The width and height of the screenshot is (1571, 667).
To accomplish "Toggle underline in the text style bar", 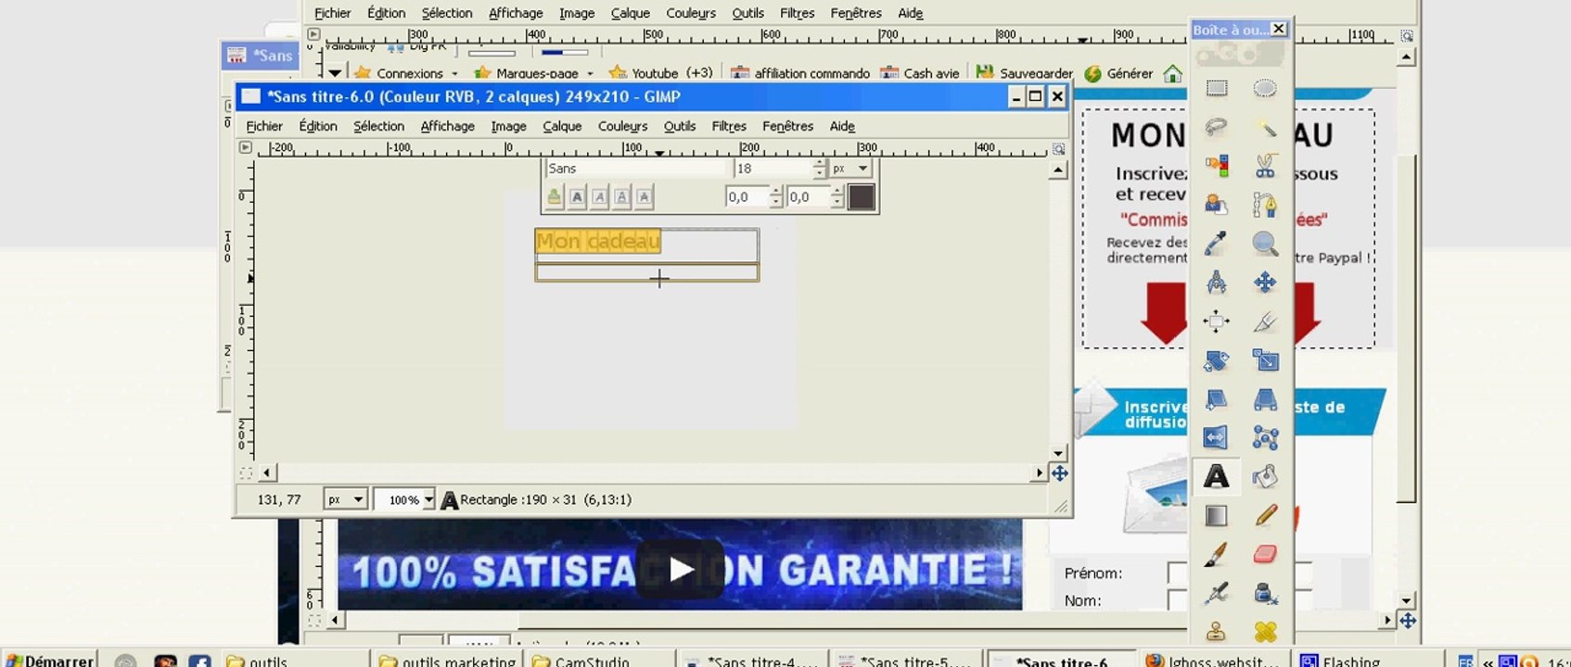I will click(x=621, y=196).
